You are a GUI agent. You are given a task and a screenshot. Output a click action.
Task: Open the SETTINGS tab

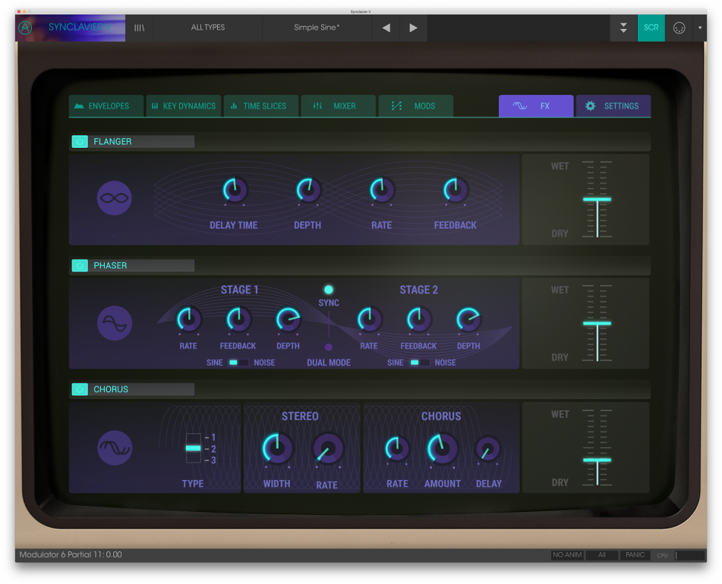coord(613,106)
